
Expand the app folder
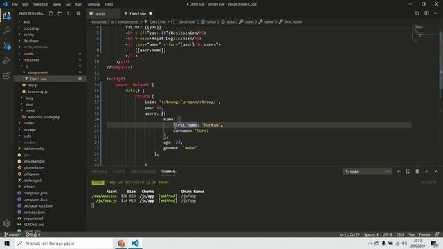pyautogui.click(x=26, y=21)
